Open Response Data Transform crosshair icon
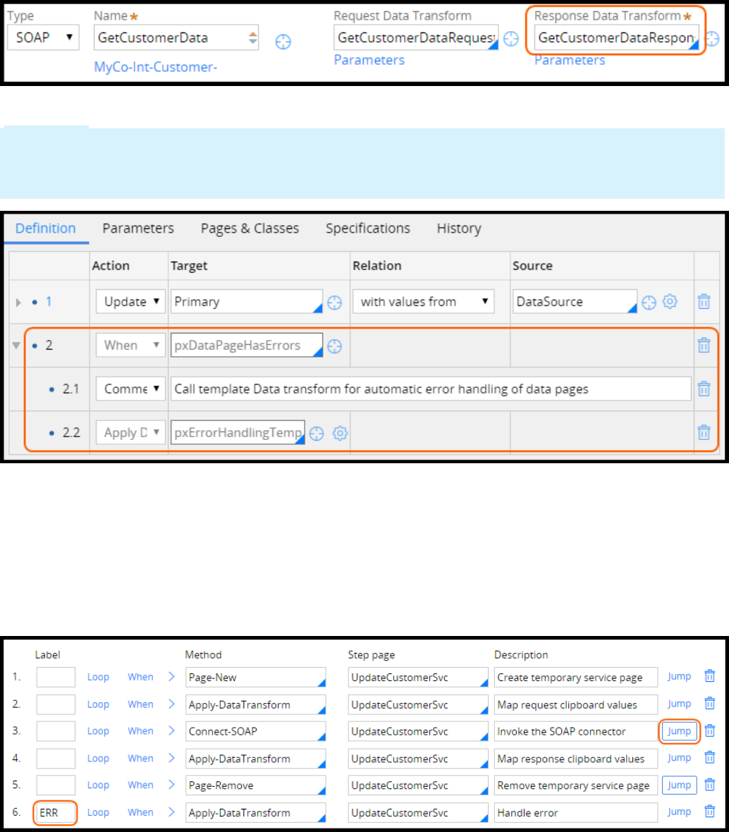This screenshot has width=729, height=832. coord(713,39)
